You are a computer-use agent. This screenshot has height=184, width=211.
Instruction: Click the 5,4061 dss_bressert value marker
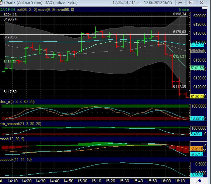196,134
